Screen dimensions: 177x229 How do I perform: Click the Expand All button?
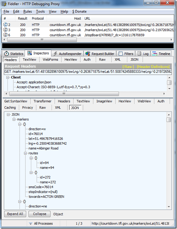pyautogui.click(x=15, y=214)
